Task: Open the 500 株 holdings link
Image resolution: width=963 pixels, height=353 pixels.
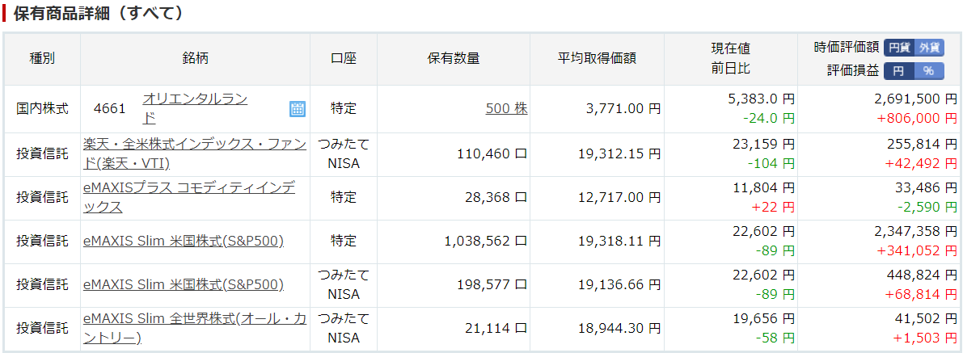Action: [507, 109]
